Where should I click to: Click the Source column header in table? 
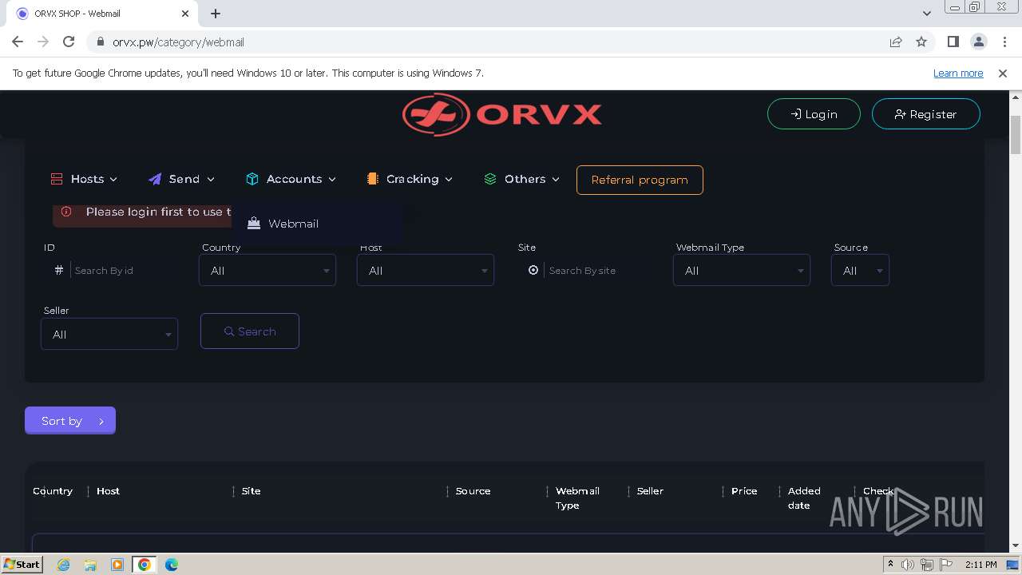coord(473,491)
